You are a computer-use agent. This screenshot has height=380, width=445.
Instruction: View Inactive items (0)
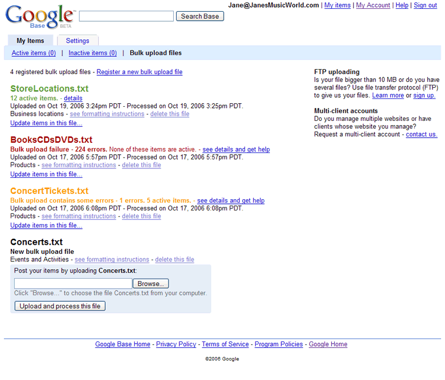93,53
